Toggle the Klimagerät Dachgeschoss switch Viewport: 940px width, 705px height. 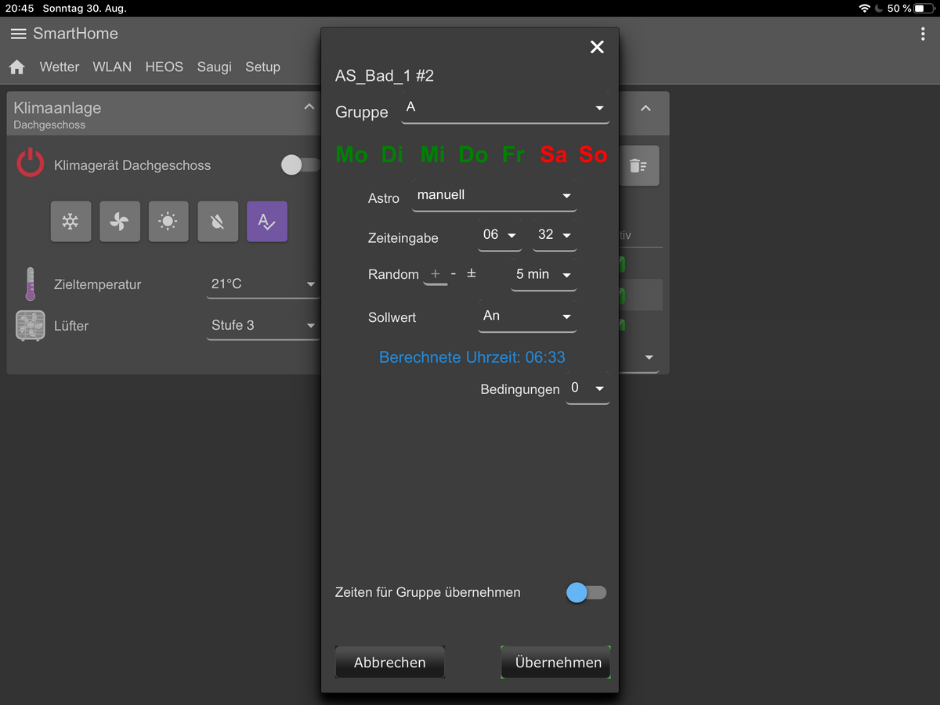[x=300, y=164]
